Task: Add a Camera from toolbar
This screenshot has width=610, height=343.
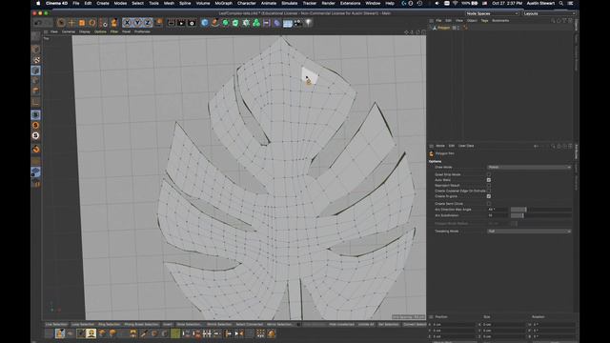Action: (x=298, y=23)
